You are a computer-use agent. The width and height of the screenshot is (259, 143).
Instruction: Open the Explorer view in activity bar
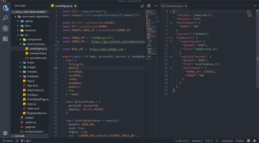pyautogui.click(x=5, y=8)
